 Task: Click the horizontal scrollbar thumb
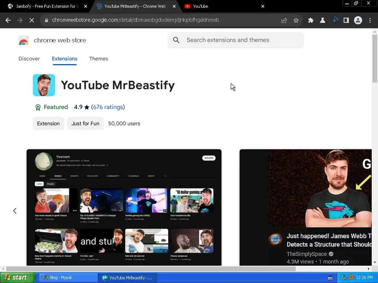tap(151, 269)
